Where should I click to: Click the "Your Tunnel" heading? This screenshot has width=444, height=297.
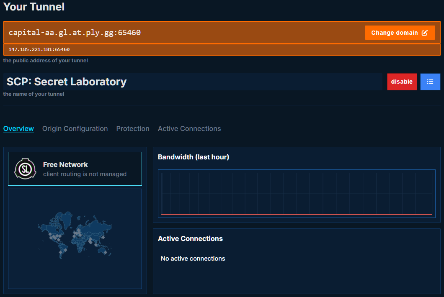click(34, 7)
